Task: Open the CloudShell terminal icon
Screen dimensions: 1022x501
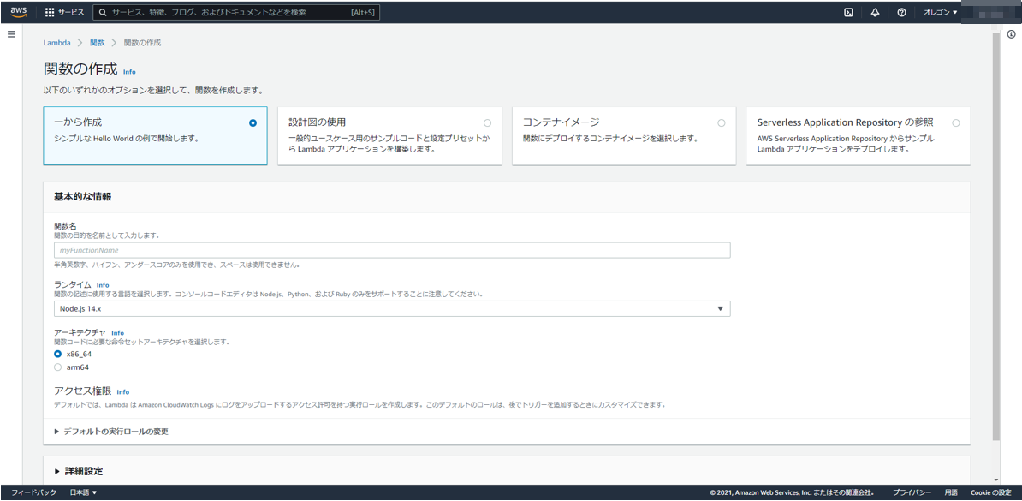Action: point(848,12)
